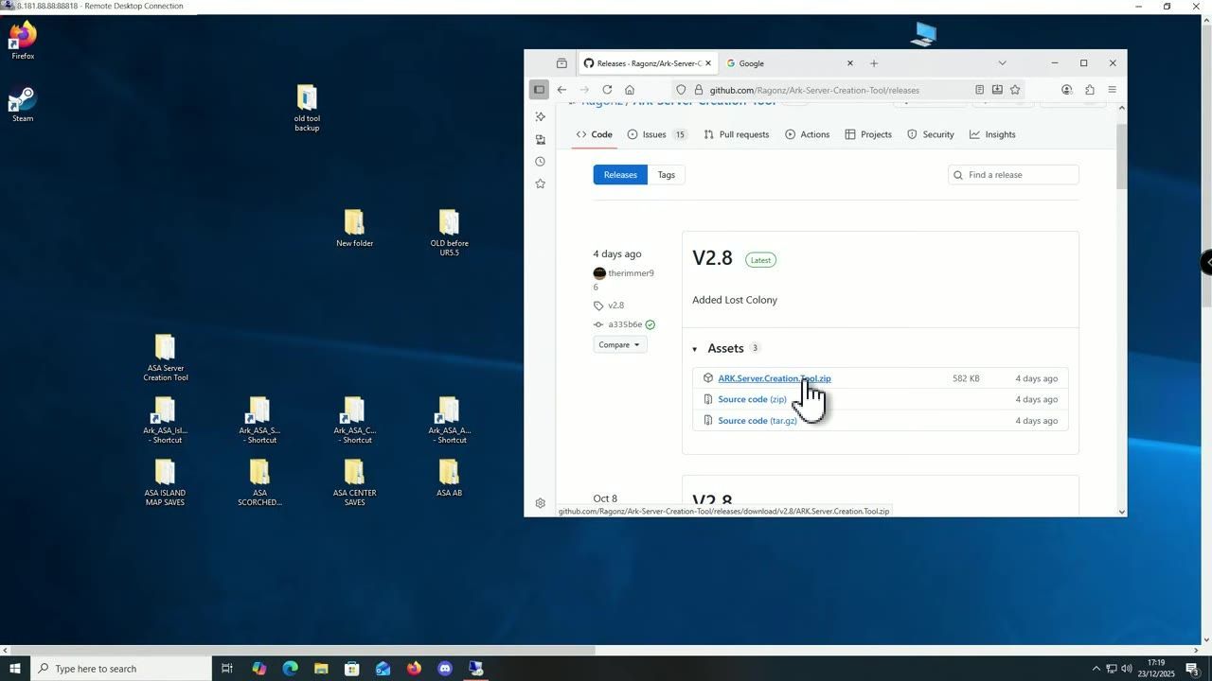Open the Pull requests tab
This screenshot has width=1212, height=681.
point(737,134)
